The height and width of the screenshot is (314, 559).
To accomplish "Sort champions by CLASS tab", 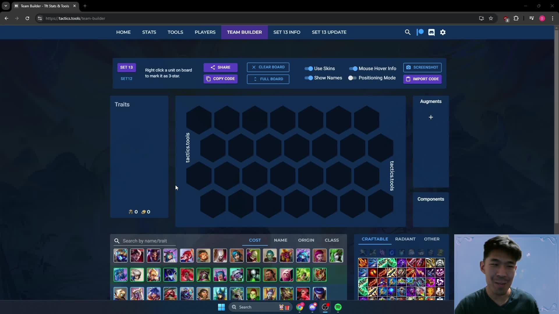I will 332,240.
